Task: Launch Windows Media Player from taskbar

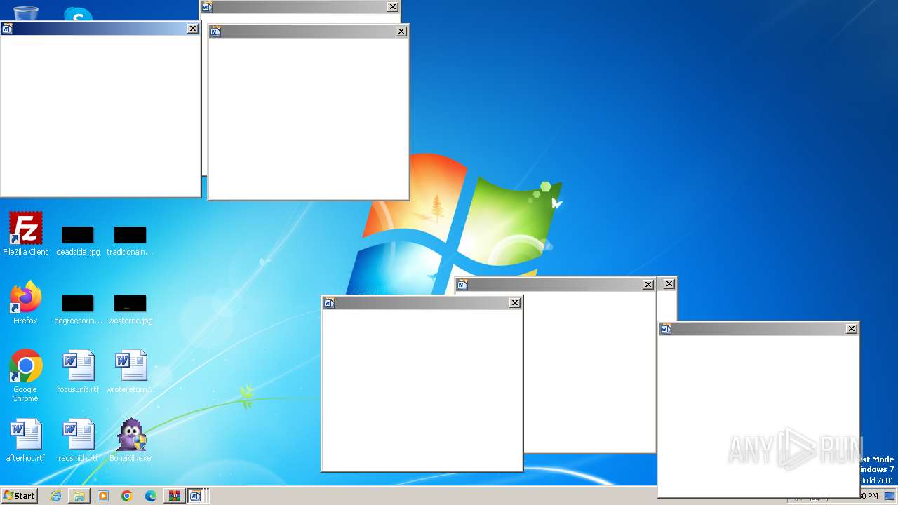Action: click(103, 496)
